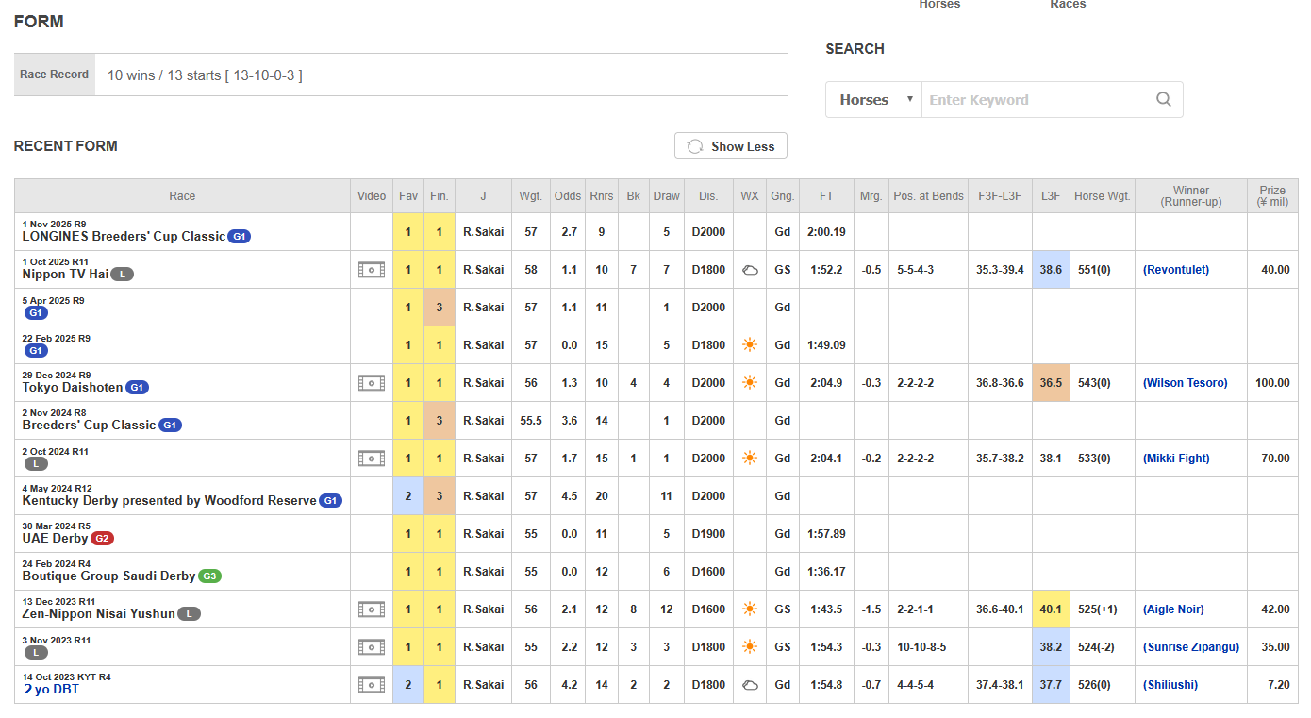This screenshot has height=718, width=1311.
Task: Click the 100.00 prize value
Action: point(1272,383)
